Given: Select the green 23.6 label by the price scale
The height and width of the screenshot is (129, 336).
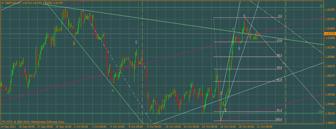Looking at the screenshot, I should click(321, 112).
